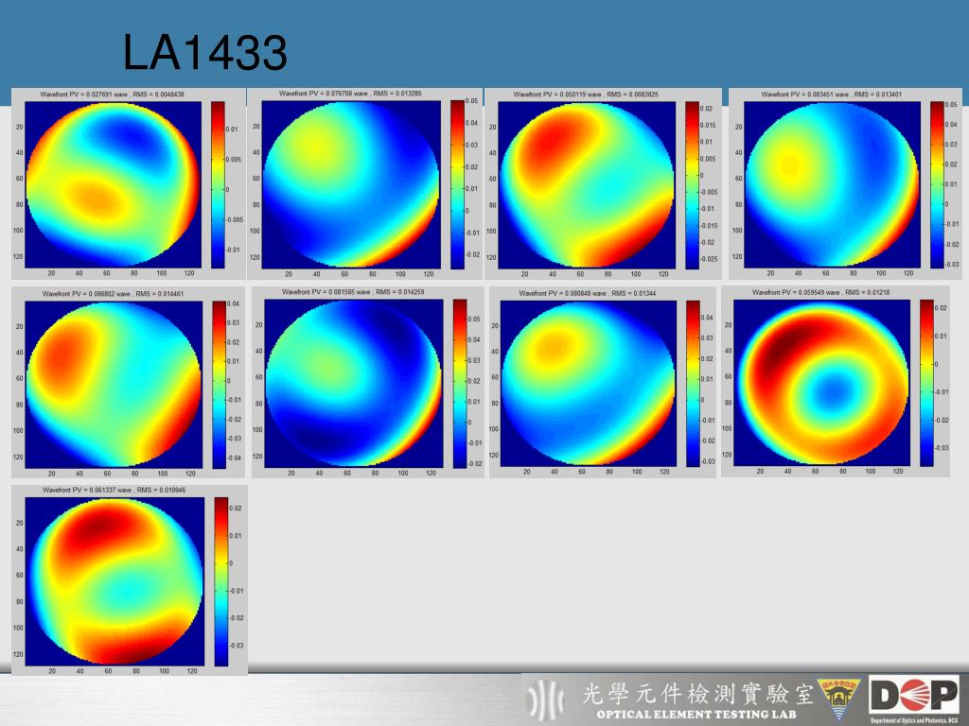The height and width of the screenshot is (726, 969).
Task: Click the NCU university crest emblem
Action: click(x=838, y=700)
